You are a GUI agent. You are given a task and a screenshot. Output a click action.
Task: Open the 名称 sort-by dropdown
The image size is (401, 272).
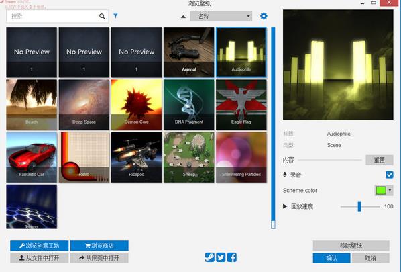[x=221, y=16]
